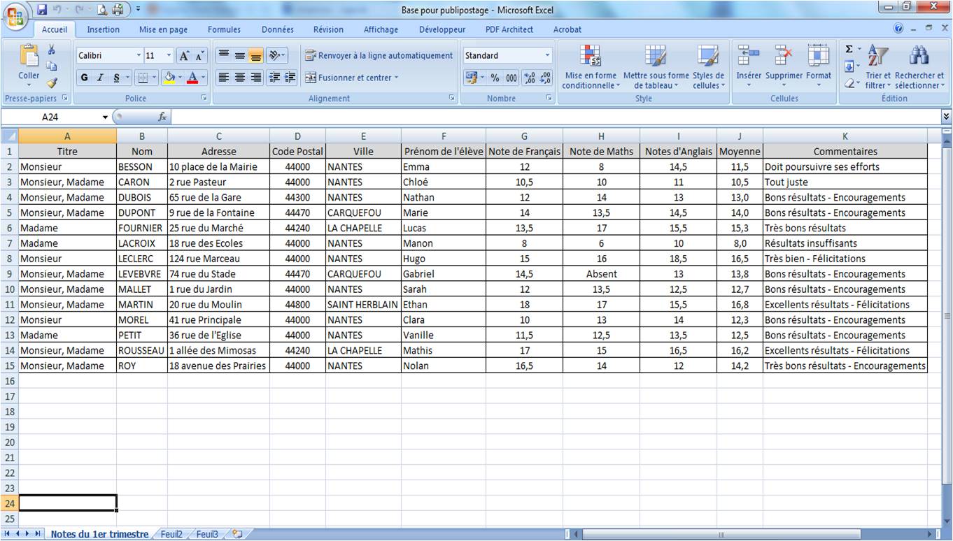Click the insert function fx icon

pyautogui.click(x=162, y=117)
